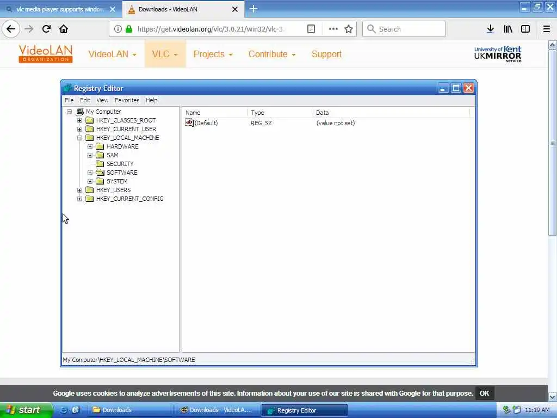The image size is (557, 418).
Task: Click the browser Back arrow button
Action: [x=11, y=29]
